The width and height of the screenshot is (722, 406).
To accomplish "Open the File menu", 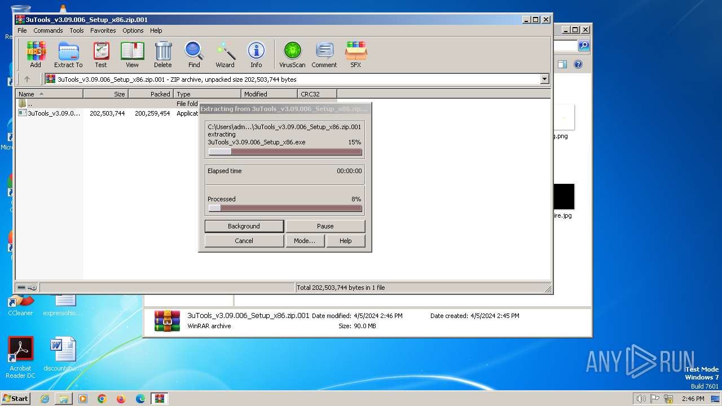I will click(x=22, y=30).
